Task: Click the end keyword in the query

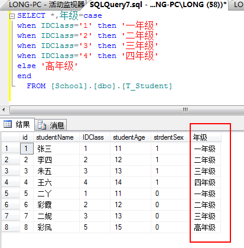Action: 24,76
